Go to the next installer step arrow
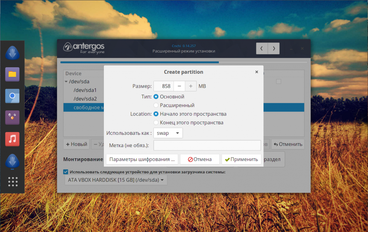 click(x=274, y=48)
